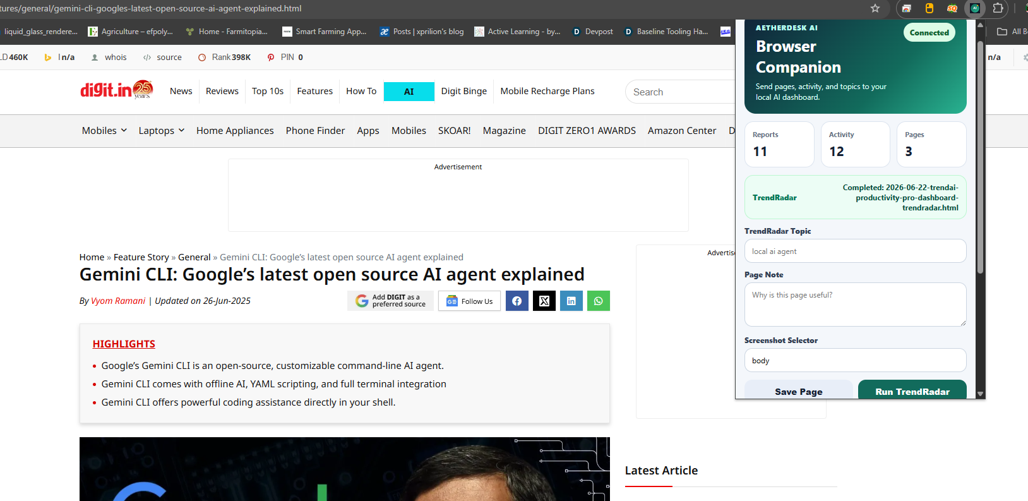Click the Rank 398K indicator
Viewport: 1028px width, 501px height.
[225, 57]
